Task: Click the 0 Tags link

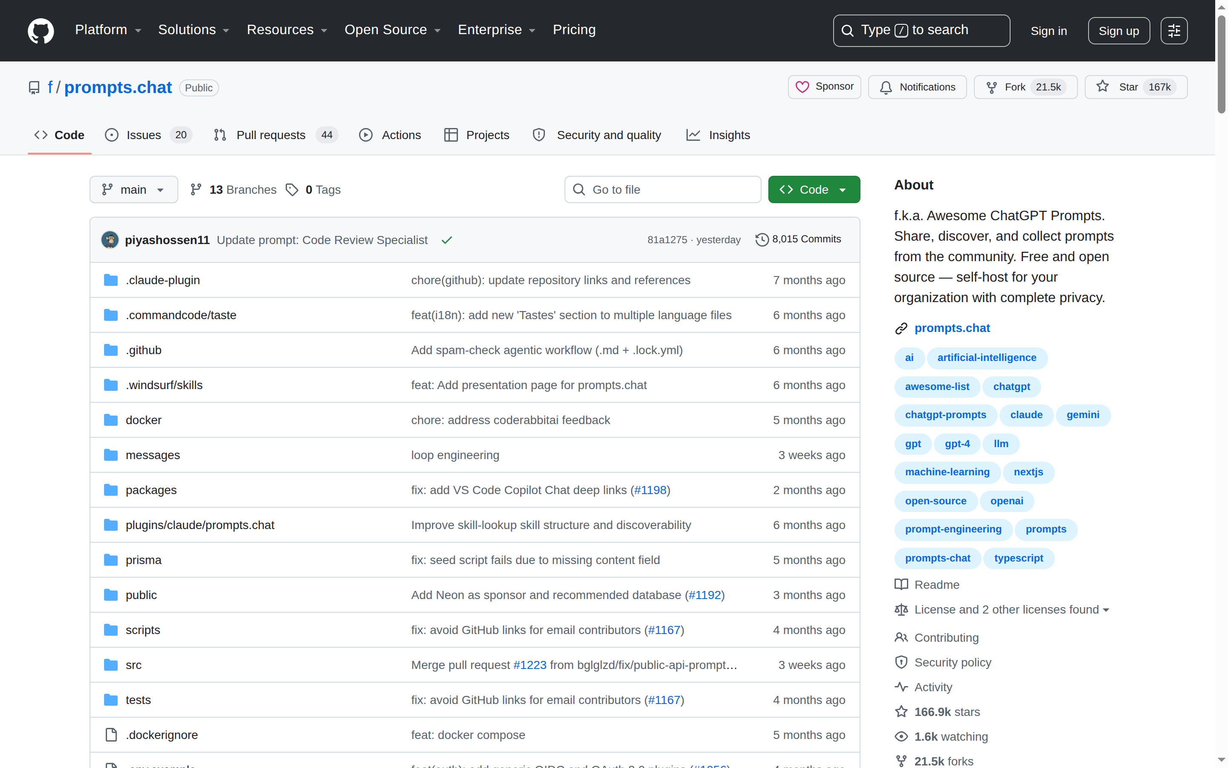Action: [313, 189]
